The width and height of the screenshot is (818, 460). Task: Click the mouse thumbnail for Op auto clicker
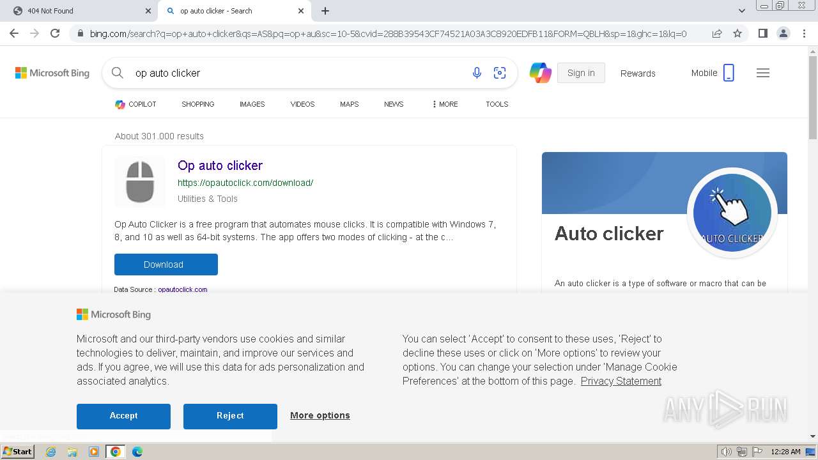click(140, 181)
